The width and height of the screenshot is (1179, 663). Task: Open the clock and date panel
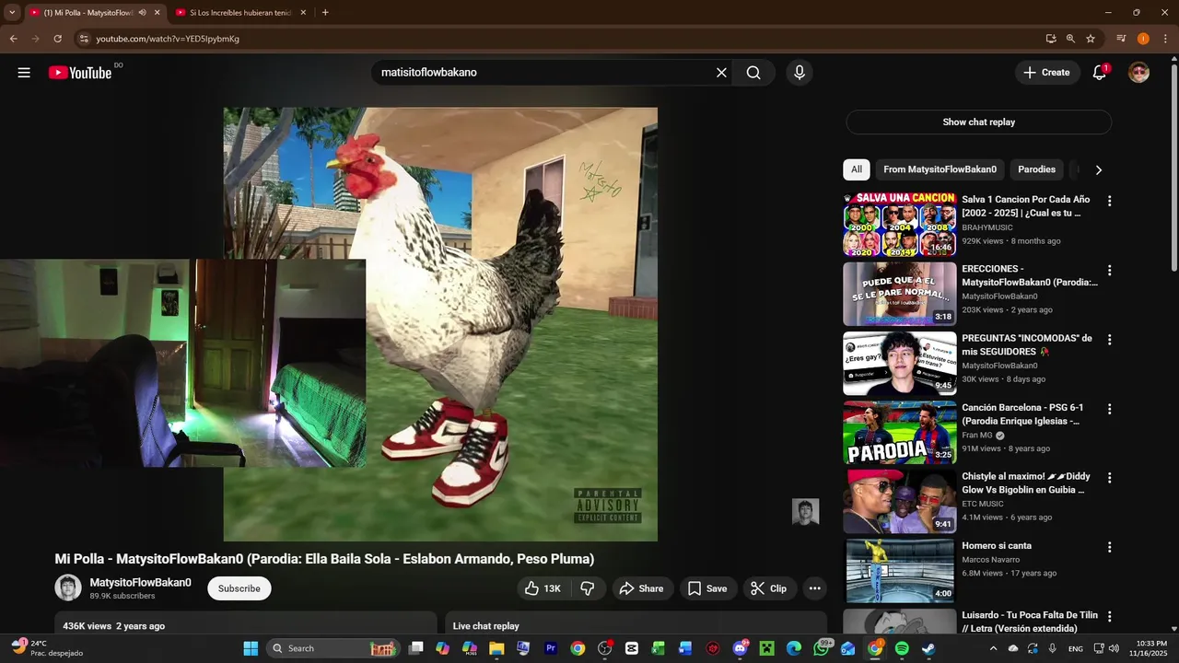coord(1150,648)
